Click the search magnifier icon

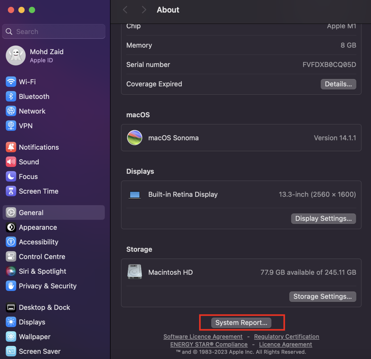[9, 31]
